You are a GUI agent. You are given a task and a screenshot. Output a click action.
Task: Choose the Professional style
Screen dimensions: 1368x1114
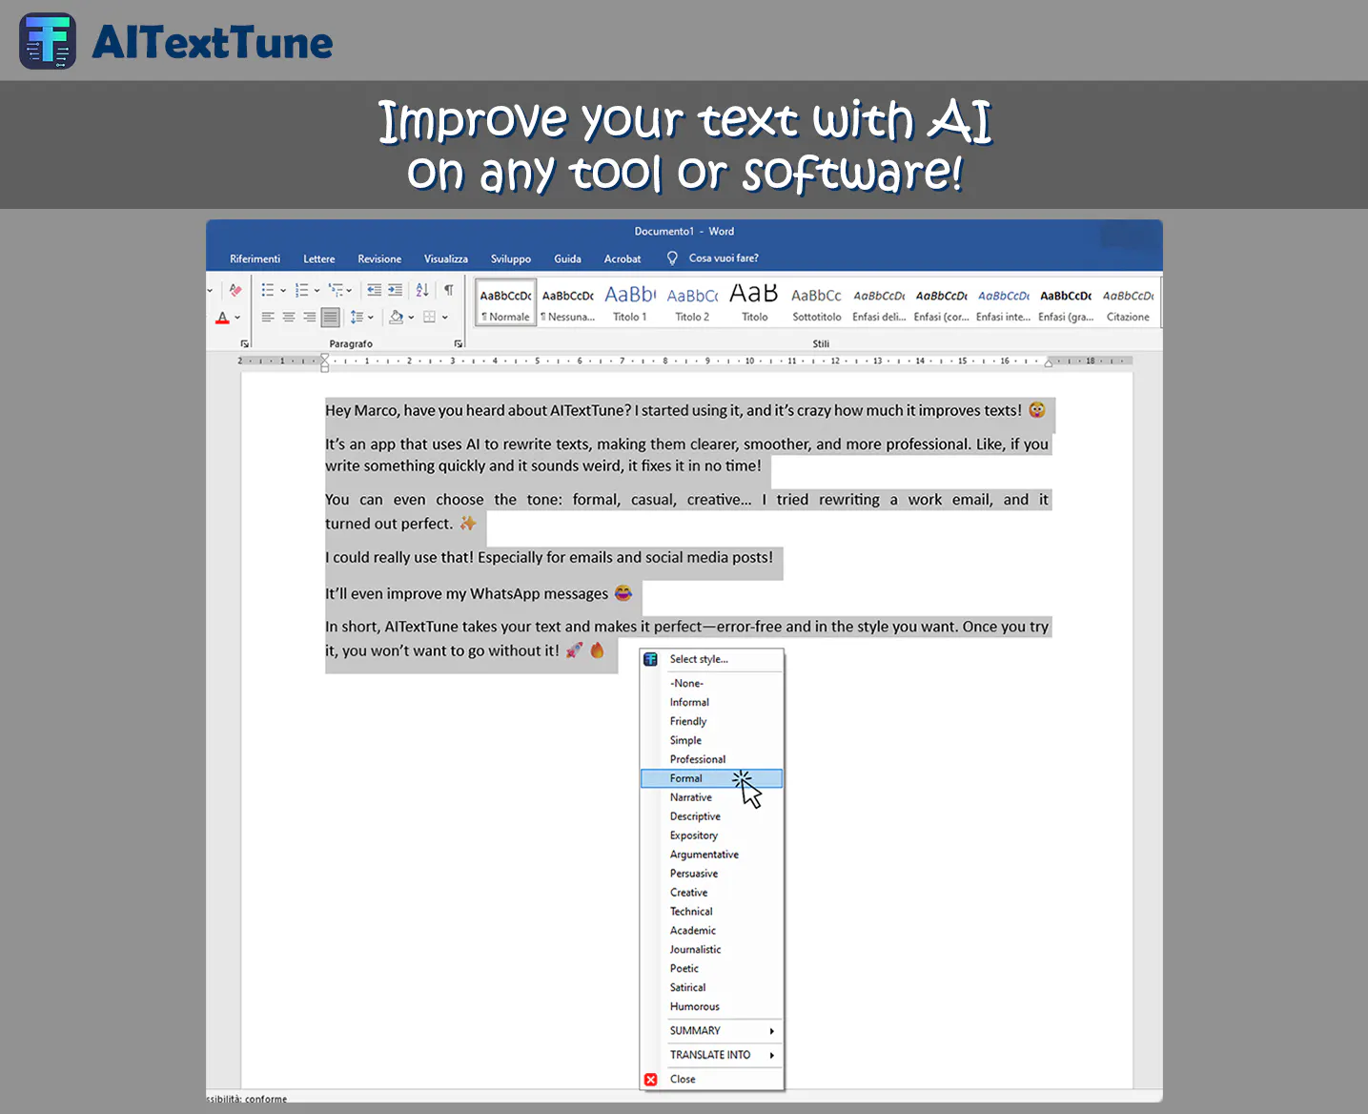click(x=712, y=759)
